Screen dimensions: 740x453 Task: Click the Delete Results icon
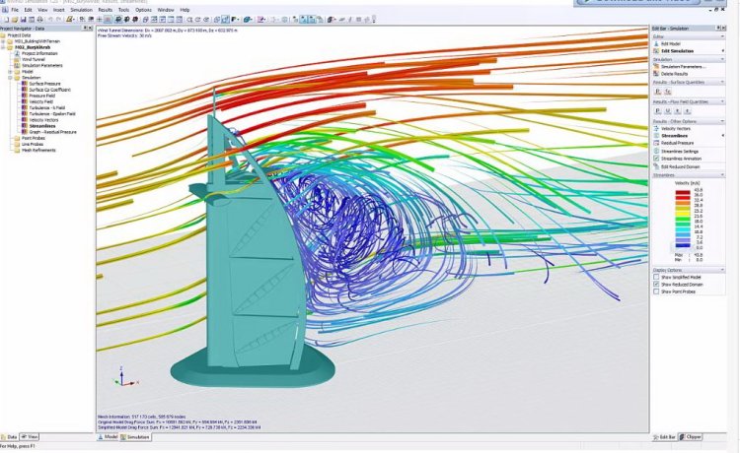tap(655, 74)
